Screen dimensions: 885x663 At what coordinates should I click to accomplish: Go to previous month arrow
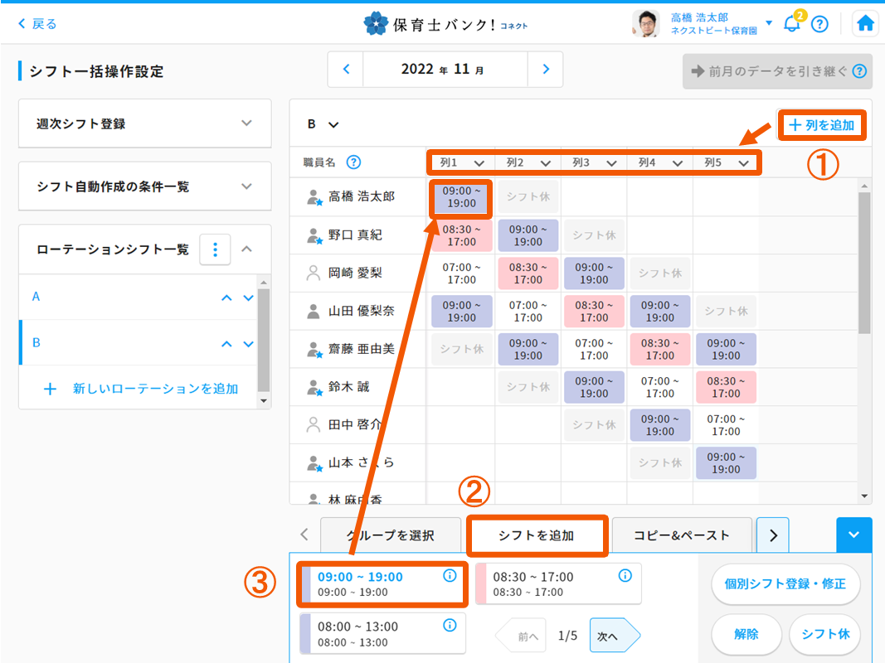coord(347,70)
